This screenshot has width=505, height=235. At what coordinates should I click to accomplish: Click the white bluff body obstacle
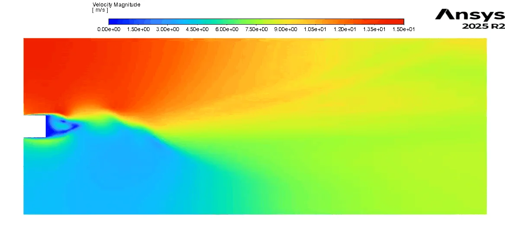click(x=35, y=126)
